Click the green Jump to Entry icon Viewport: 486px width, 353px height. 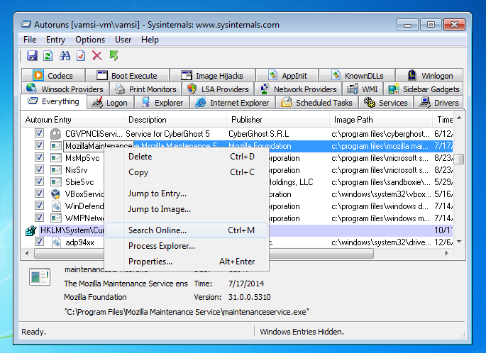[x=114, y=56]
